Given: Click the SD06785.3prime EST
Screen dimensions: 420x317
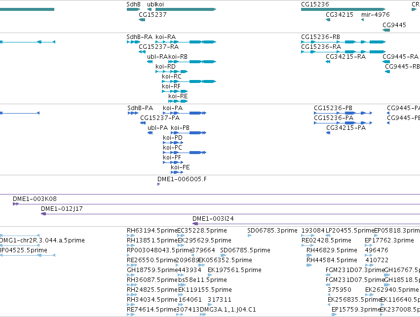Looking at the screenshot, I should pyautogui.click(x=249, y=236).
